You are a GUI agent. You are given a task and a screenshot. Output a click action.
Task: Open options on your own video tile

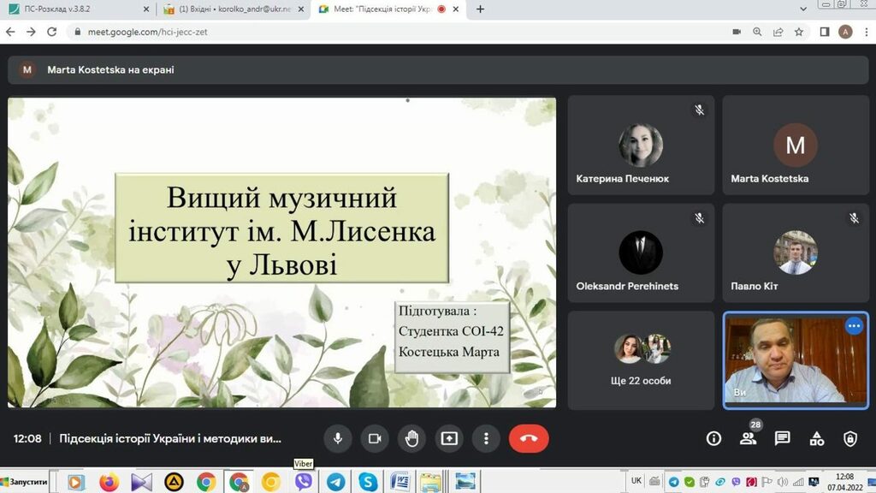(x=854, y=326)
